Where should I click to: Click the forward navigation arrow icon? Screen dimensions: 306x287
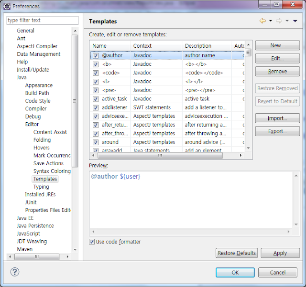coord(279,21)
